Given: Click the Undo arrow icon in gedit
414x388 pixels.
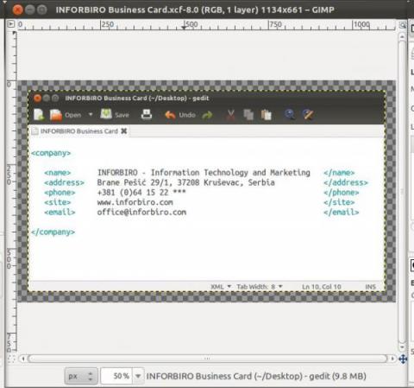Looking at the screenshot, I should [170, 115].
